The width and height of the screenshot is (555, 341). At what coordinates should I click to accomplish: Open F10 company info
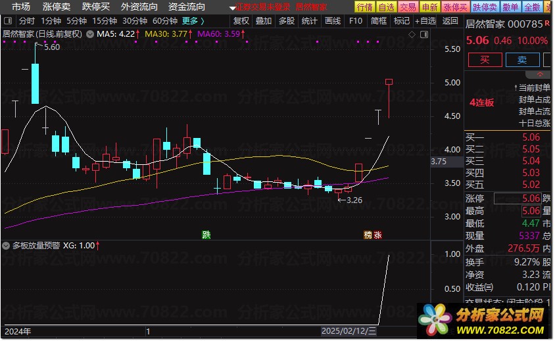pyautogui.click(x=356, y=21)
